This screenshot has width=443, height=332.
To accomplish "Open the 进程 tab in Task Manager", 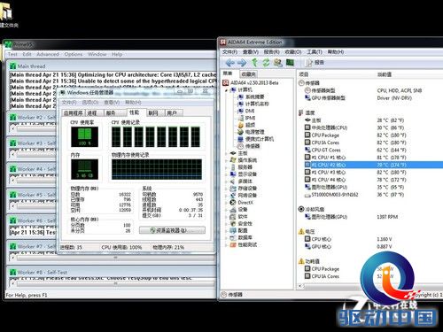I will coord(92,112).
